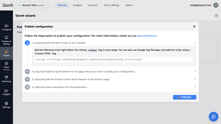Close the Publish configuration dialog
The width and height of the screenshot is (221, 124).
pyautogui.click(x=194, y=27)
